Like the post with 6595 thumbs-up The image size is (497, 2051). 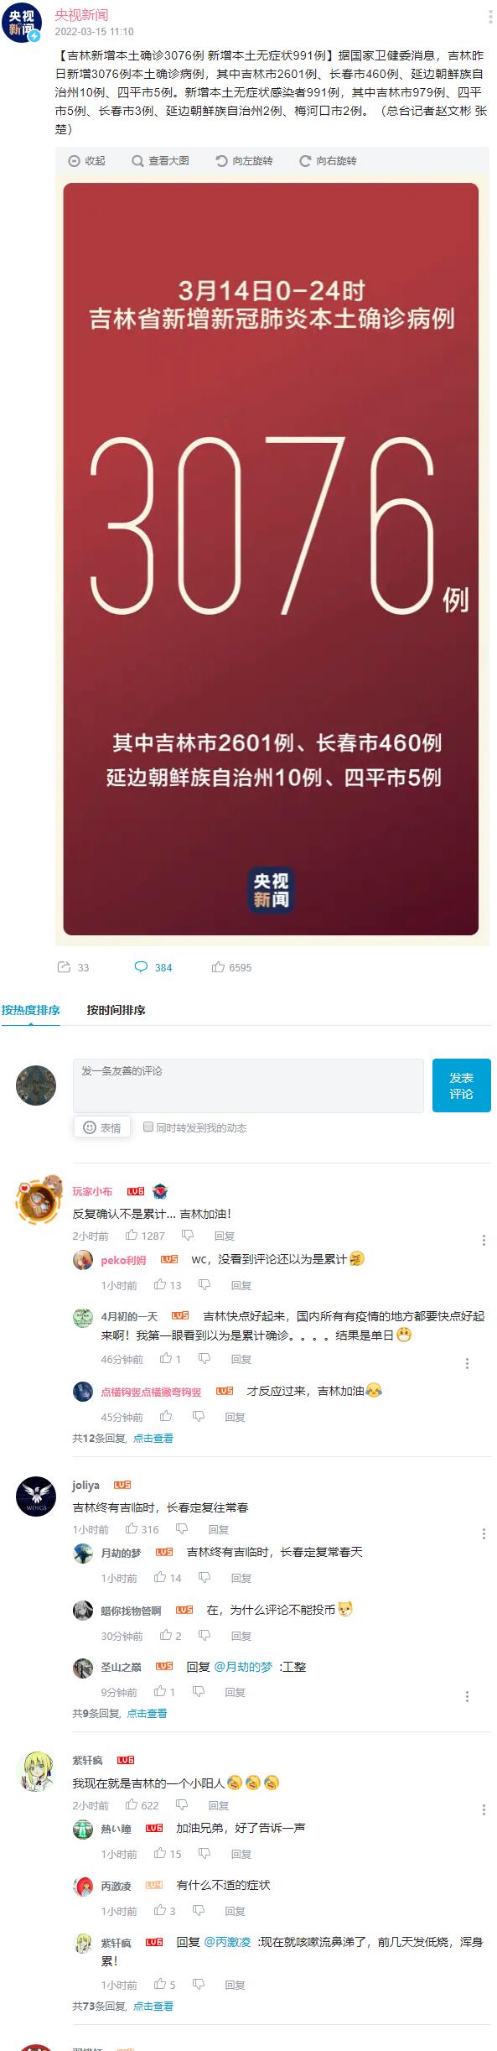point(218,966)
